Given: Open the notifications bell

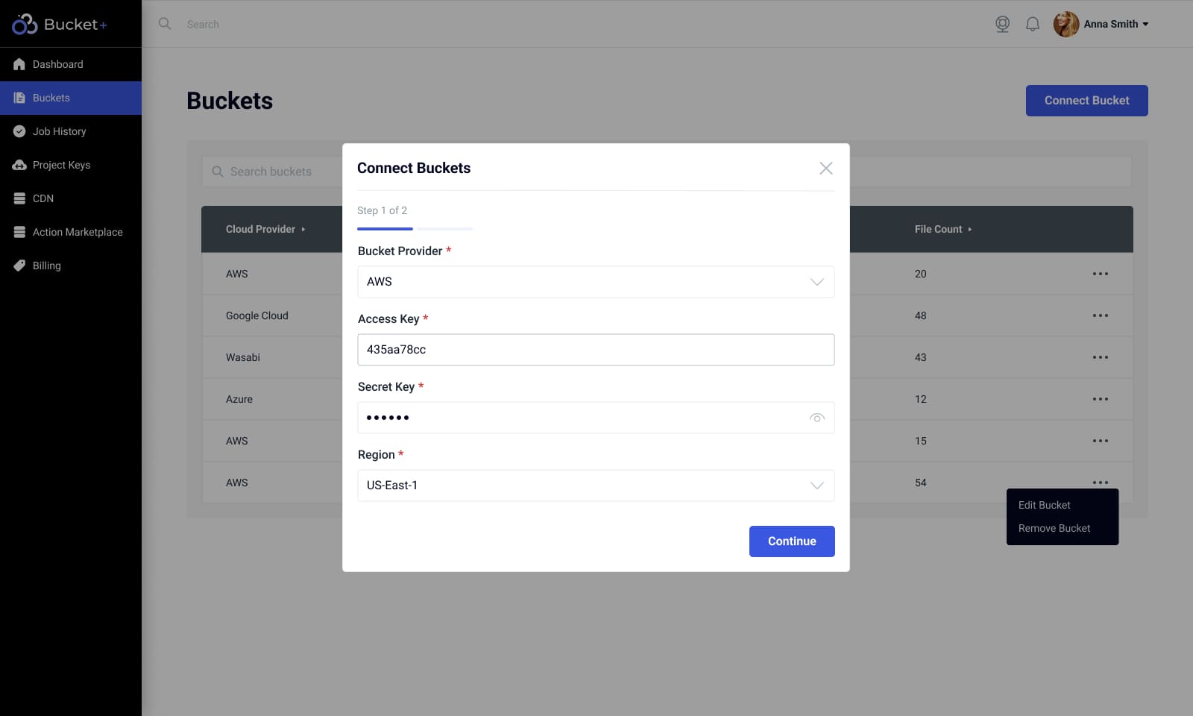Looking at the screenshot, I should point(1032,24).
